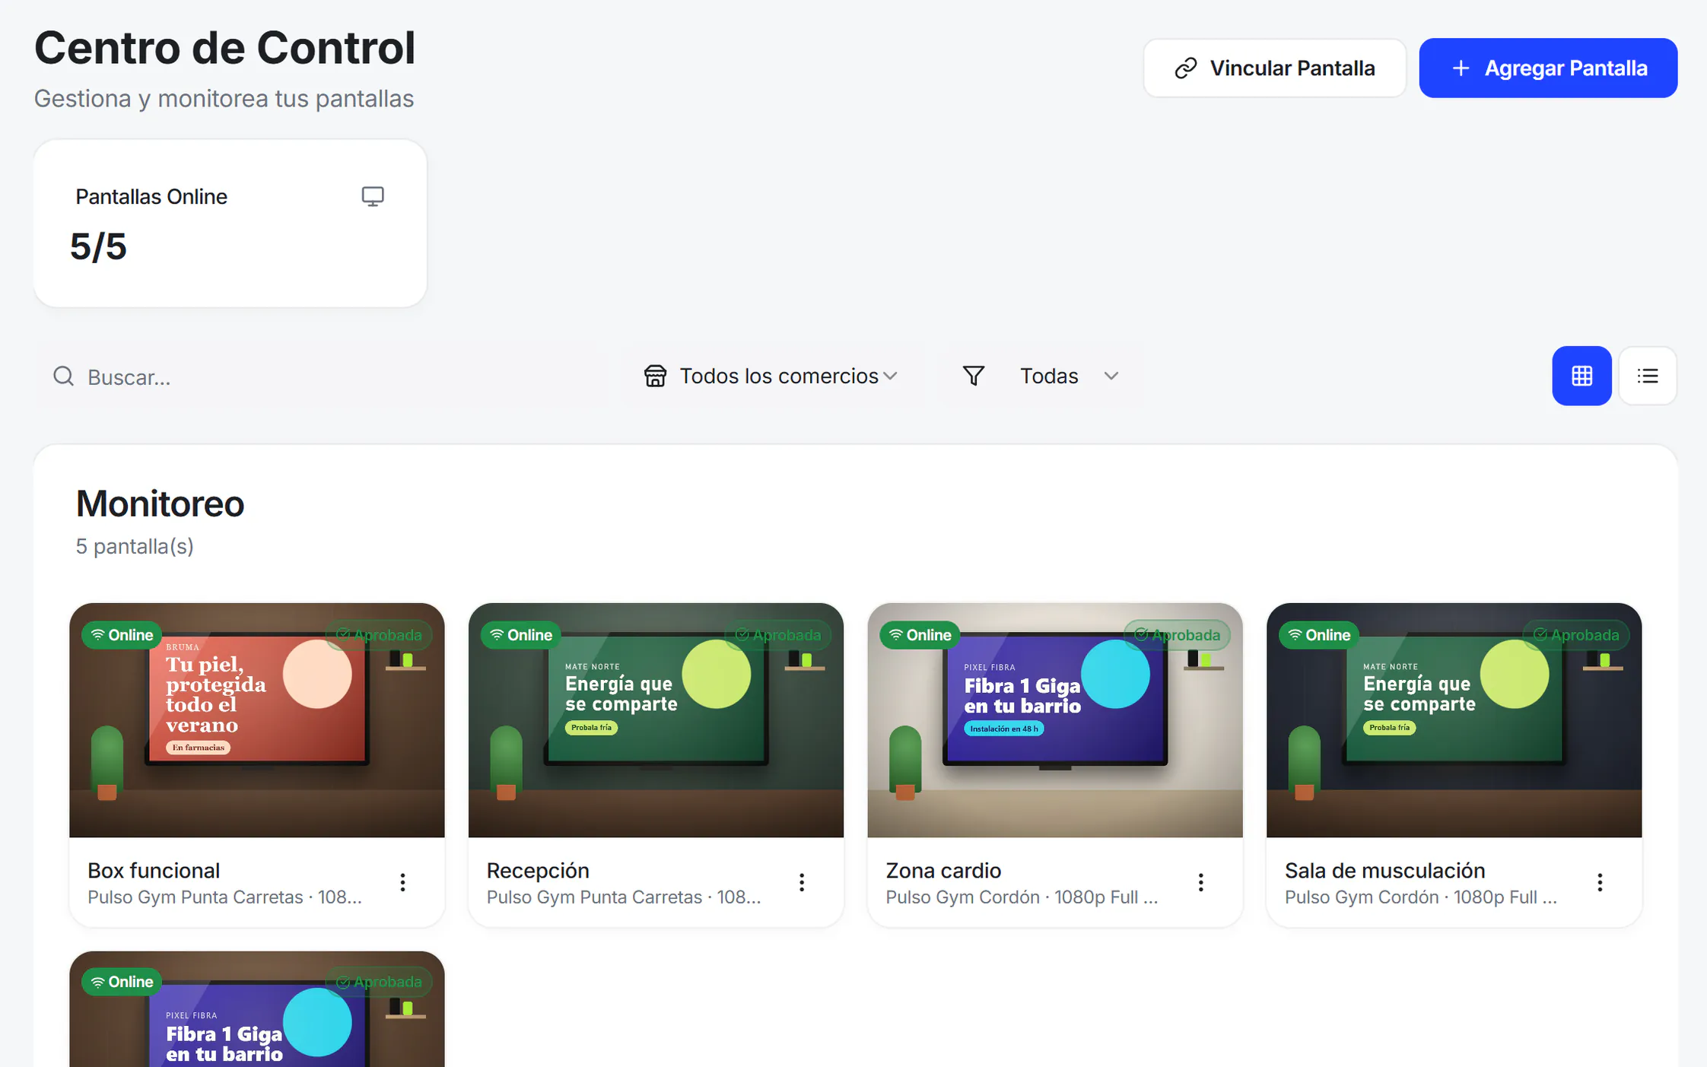Click the search magnifier icon
The height and width of the screenshot is (1067, 1707).
(64, 376)
